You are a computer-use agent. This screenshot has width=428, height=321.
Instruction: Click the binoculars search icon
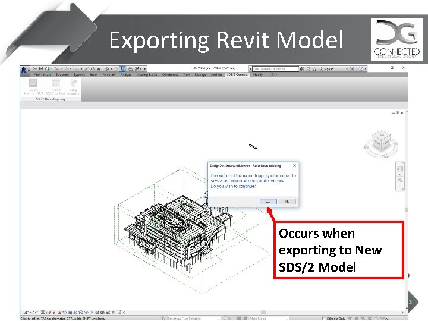point(302,69)
